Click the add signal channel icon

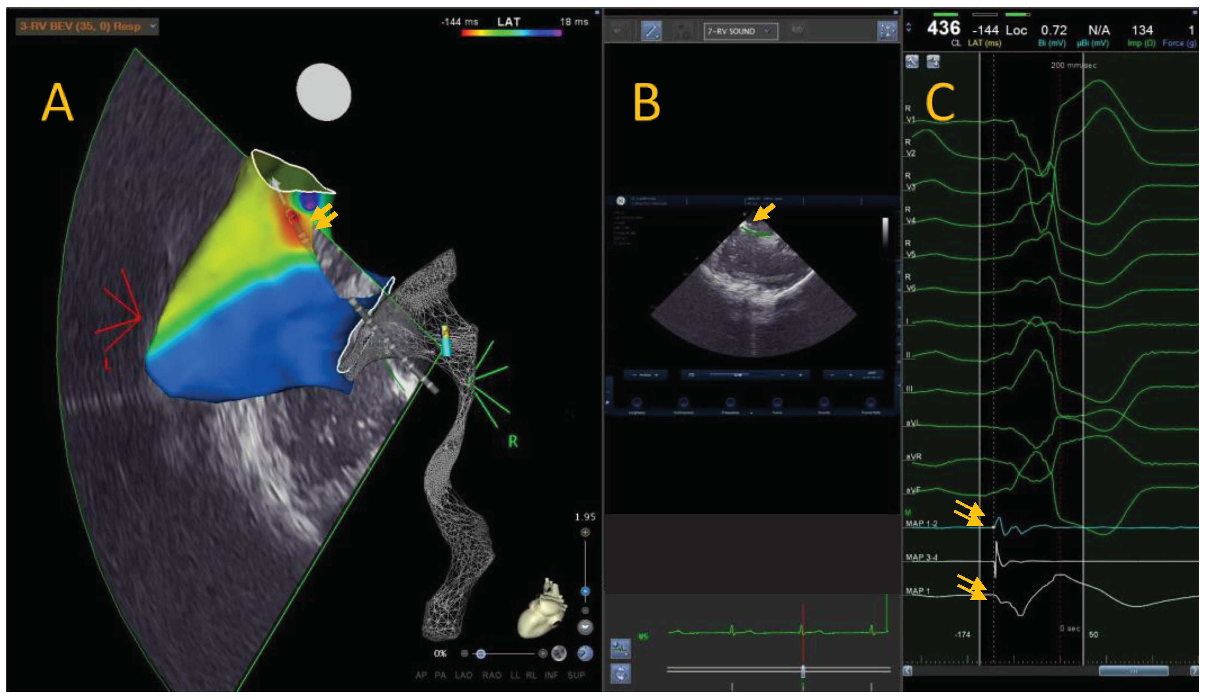933,62
